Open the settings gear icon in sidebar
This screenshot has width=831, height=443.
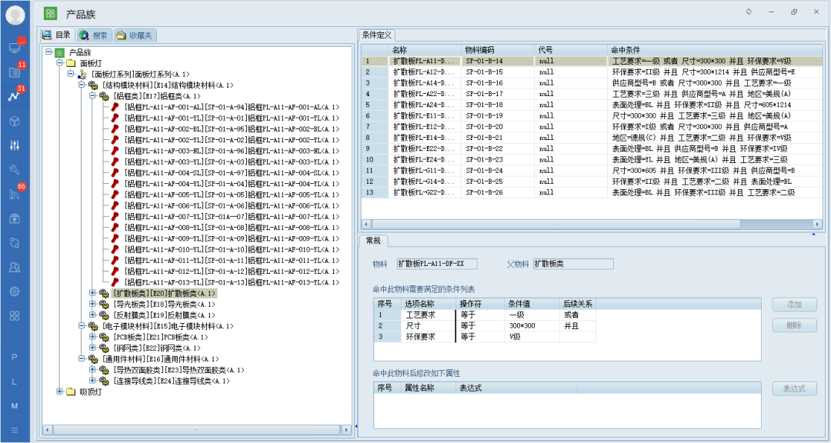(x=15, y=291)
